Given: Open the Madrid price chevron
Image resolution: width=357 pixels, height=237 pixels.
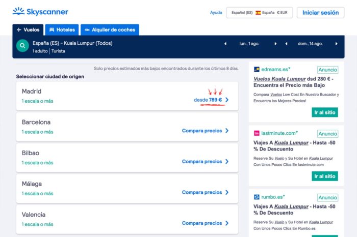Looking at the screenshot, I should (227, 100).
